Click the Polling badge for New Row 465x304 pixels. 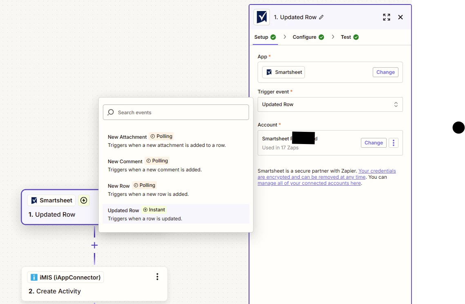pos(144,185)
